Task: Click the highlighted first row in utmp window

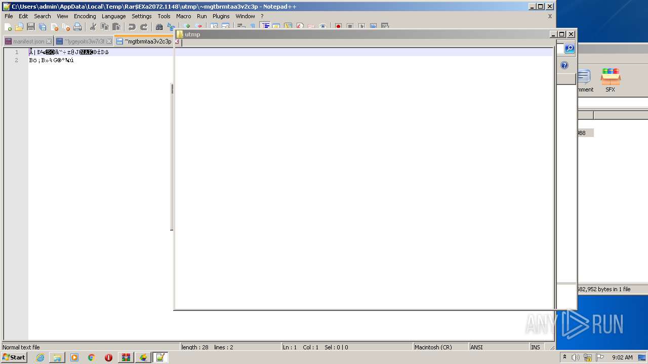Action: click(364, 52)
